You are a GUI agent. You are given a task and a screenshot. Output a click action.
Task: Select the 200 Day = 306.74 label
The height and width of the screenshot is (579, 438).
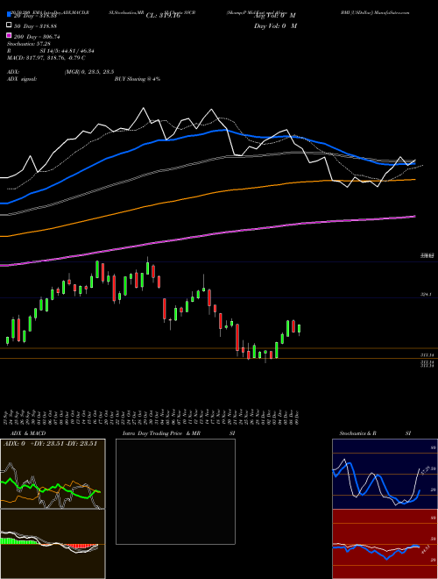[x=37, y=37]
